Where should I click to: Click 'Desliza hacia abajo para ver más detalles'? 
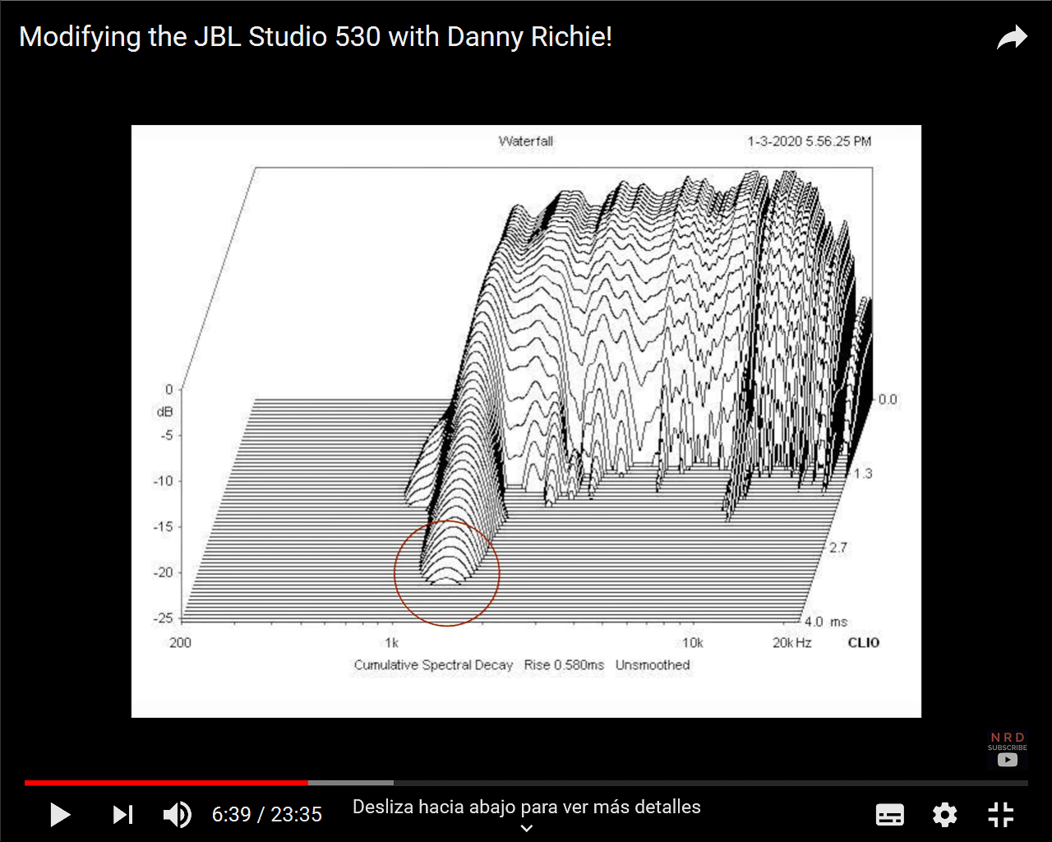527,807
